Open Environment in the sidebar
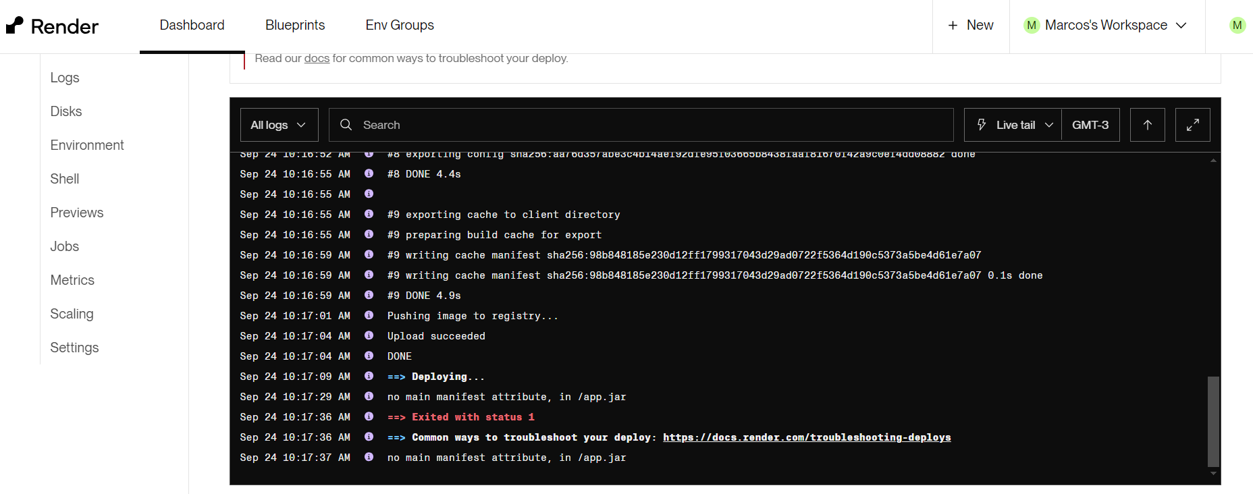The image size is (1253, 494). click(87, 145)
